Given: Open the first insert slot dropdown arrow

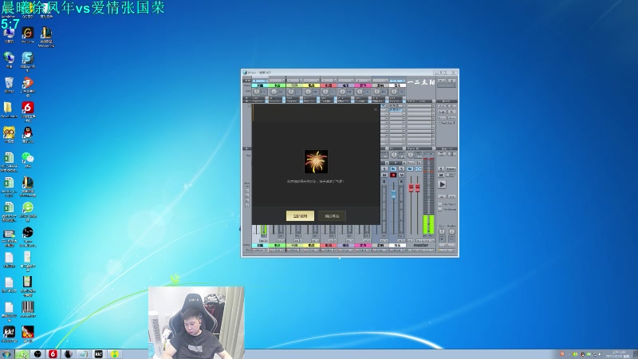Looking at the screenshot, I should point(404,106).
